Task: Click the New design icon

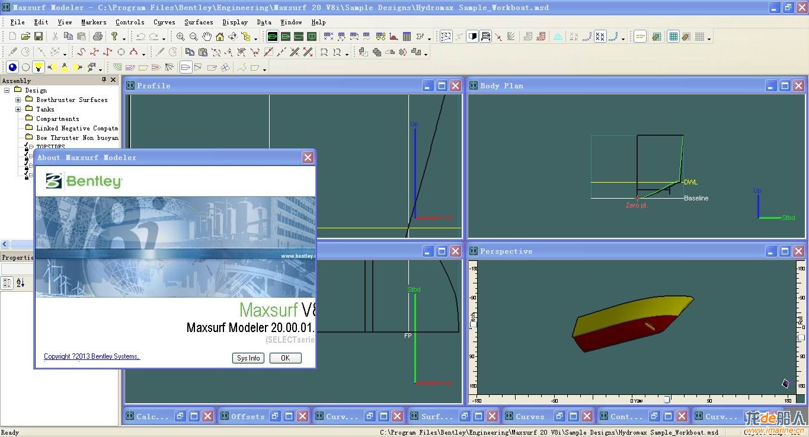Action: click(x=12, y=37)
